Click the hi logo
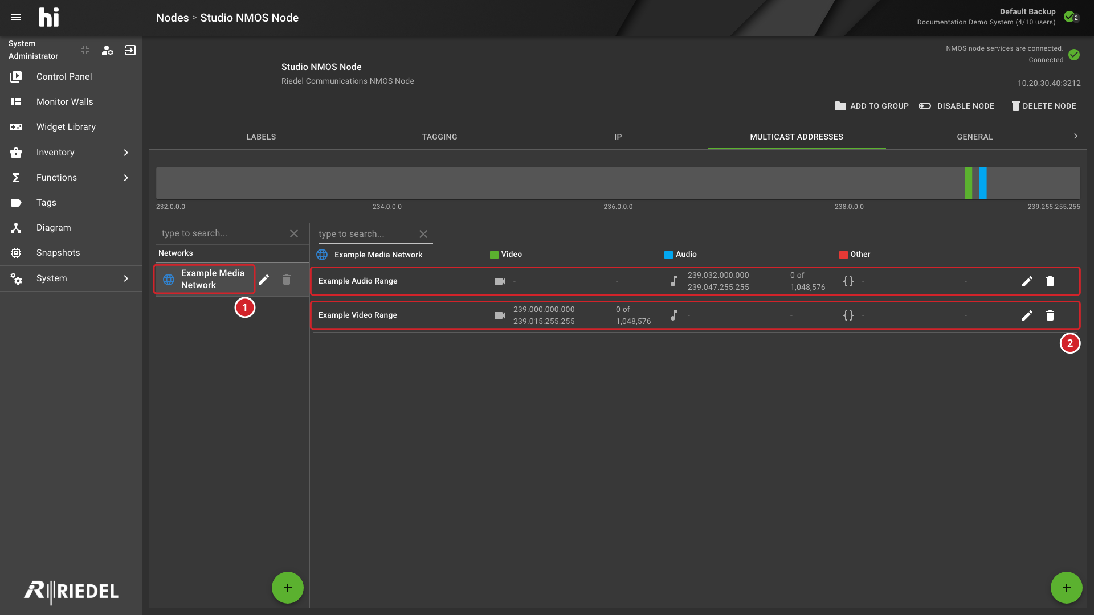The height and width of the screenshot is (615, 1094). tap(49, 17)
